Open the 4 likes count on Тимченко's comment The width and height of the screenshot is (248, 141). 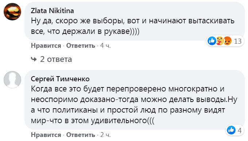tap(240, 130)
